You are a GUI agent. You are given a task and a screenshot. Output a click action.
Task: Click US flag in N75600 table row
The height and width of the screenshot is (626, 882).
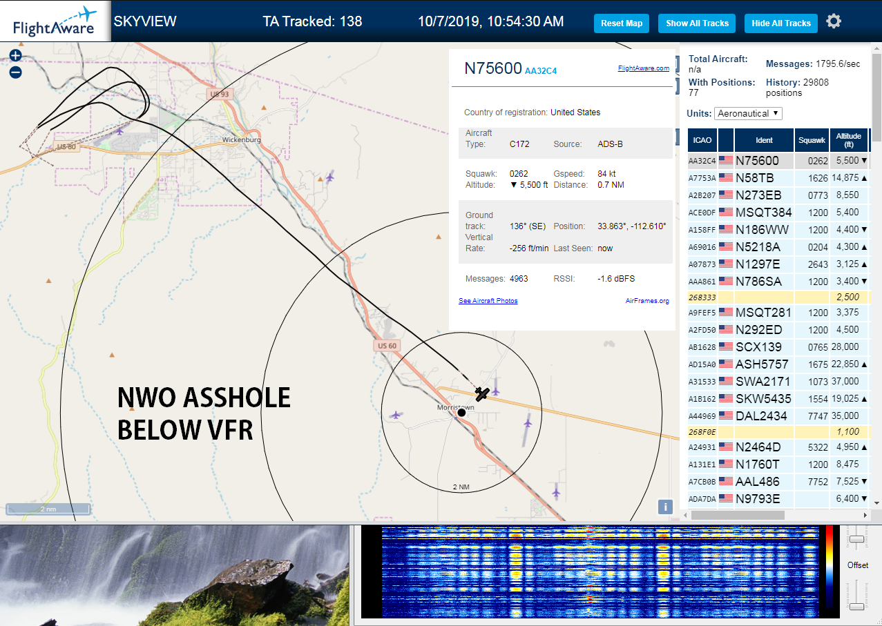point(726,161)
